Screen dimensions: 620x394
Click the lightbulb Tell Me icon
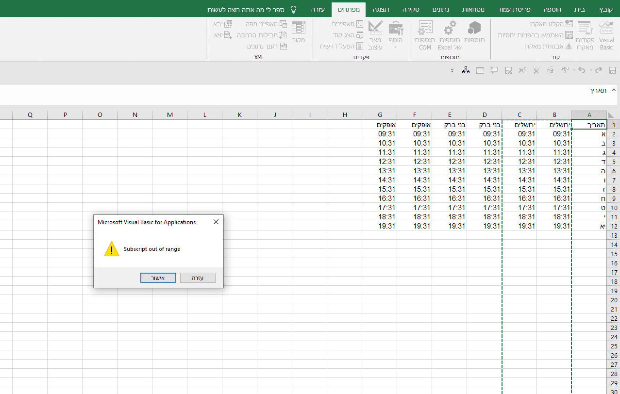(x=293, y=10)
